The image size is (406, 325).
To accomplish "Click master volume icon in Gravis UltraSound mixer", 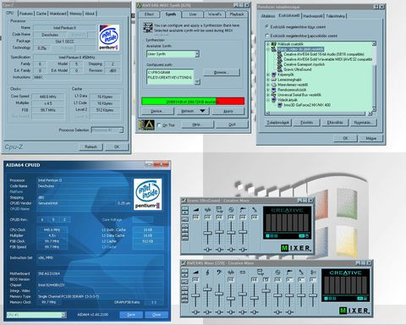I will pyautogui.click(x=196, y=210).
